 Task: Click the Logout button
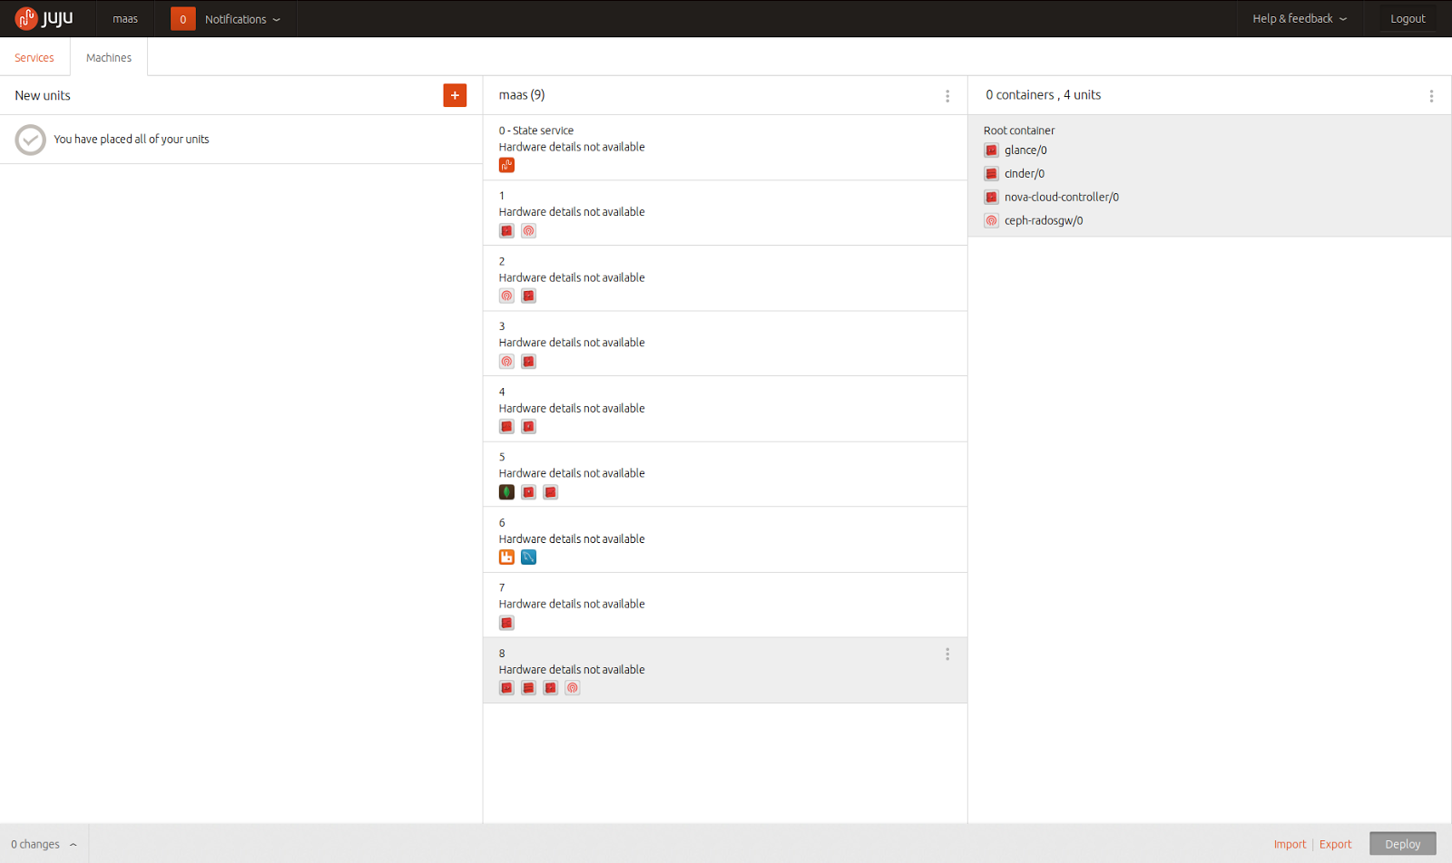tap(1408, 19)
